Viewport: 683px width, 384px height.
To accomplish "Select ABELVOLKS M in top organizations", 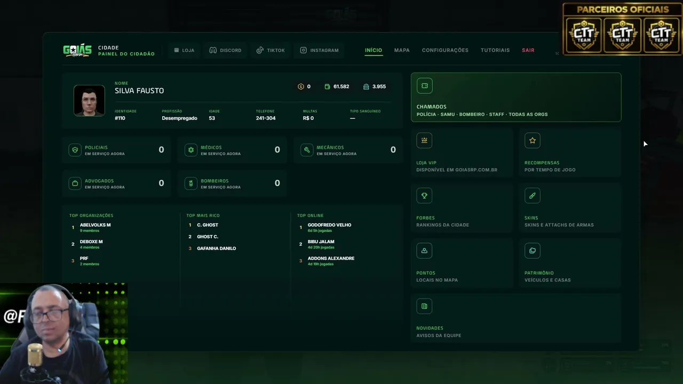I will pyautogui.click(x=95, y=225).
